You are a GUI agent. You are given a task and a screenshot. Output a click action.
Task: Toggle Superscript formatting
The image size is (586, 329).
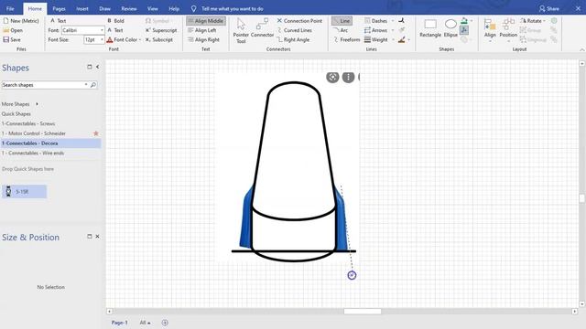click(161, 30)
